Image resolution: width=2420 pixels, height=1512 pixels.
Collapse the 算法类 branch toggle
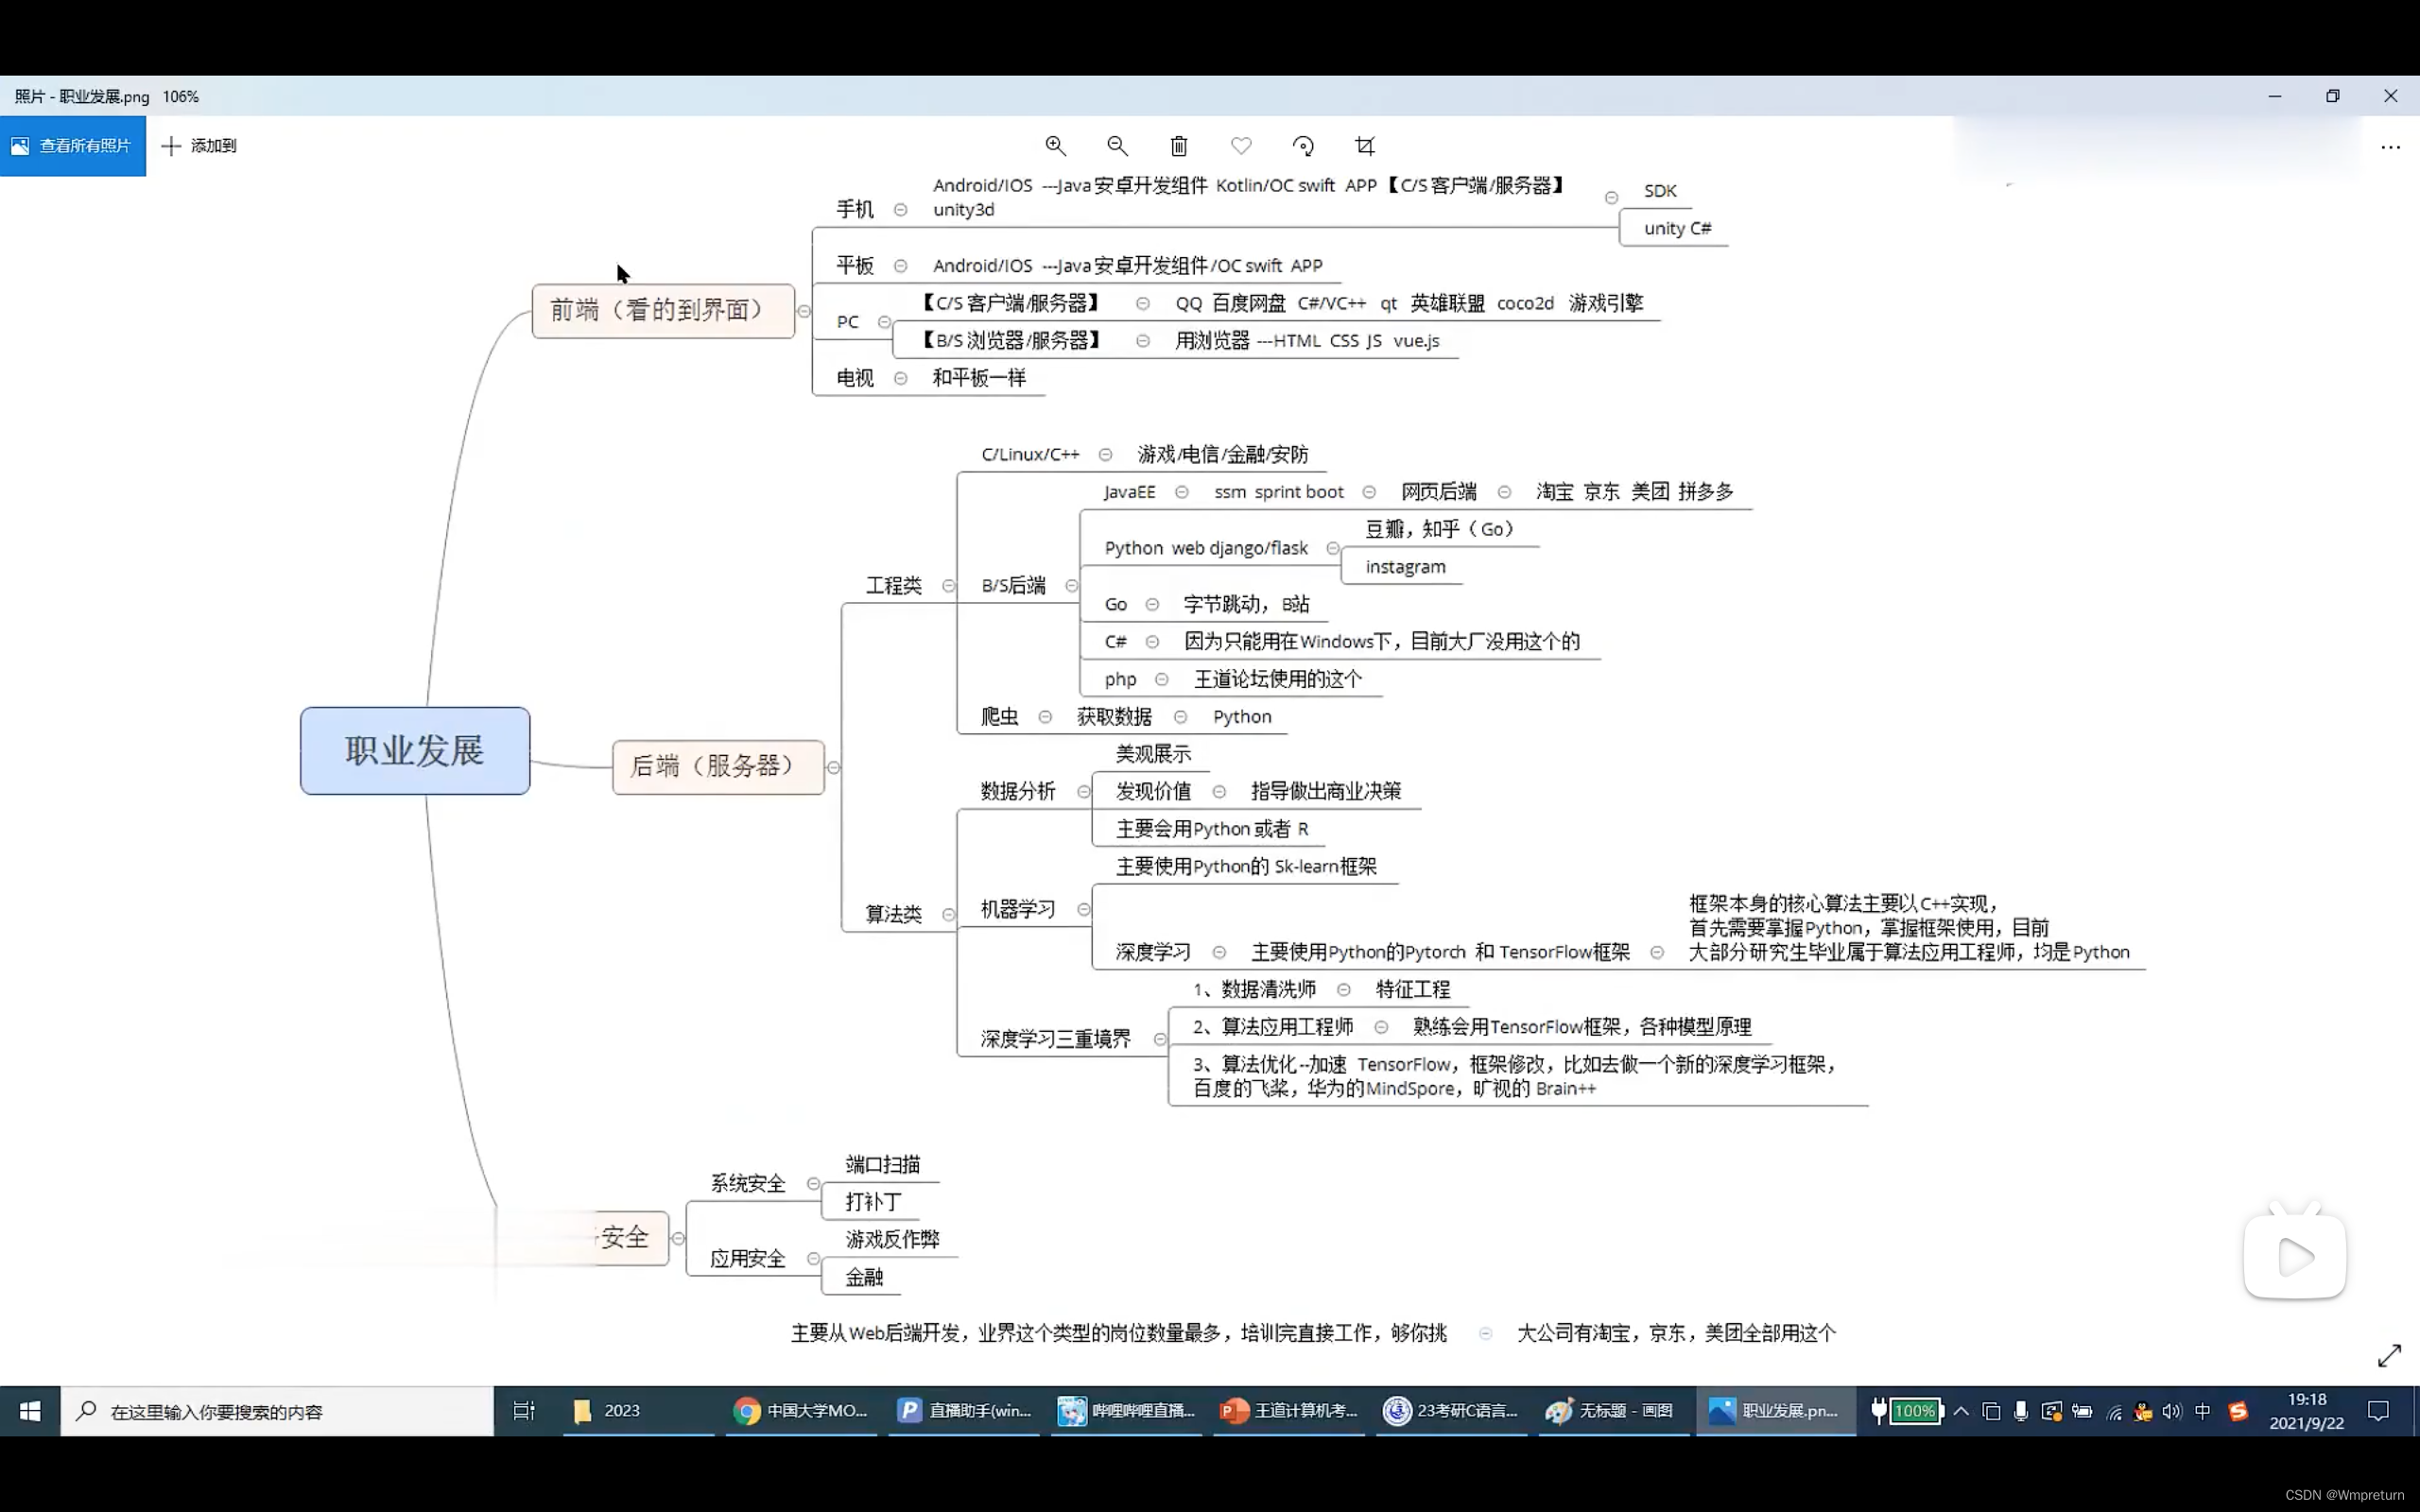tap(948, 914)
